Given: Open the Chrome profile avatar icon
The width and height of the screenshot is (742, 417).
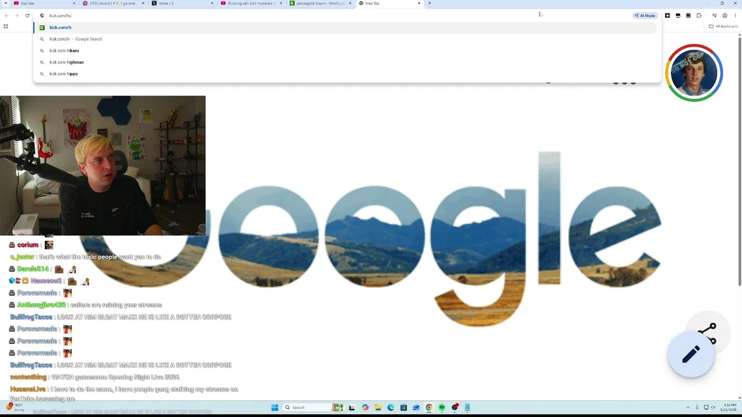Looking at the screenshot, I should pyautogui.click(x=725, y=16).
